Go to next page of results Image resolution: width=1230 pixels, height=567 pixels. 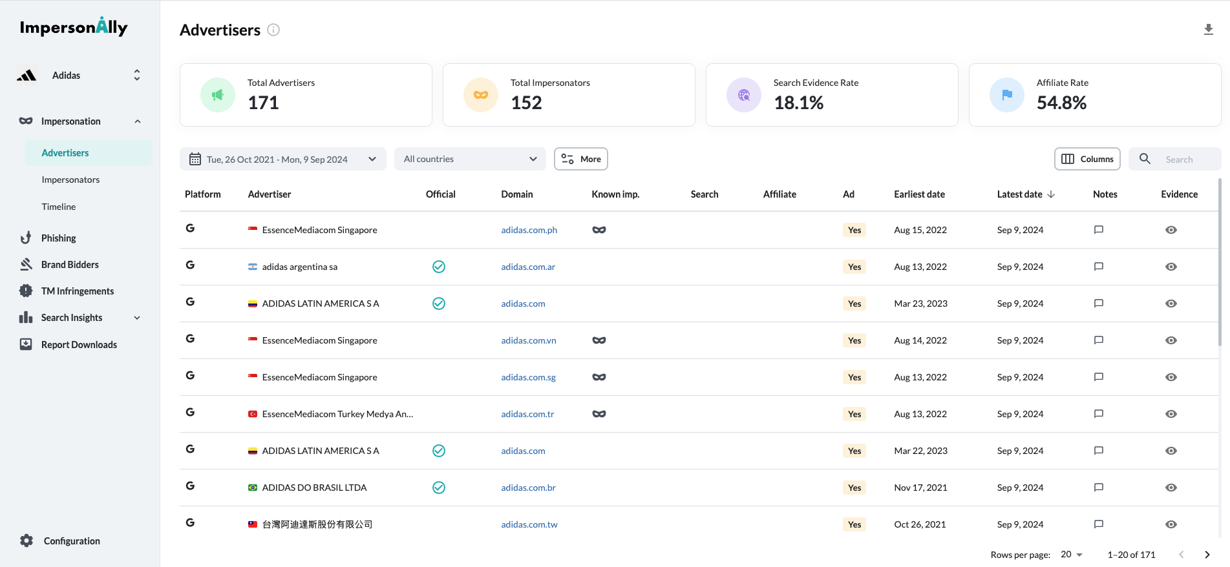click(x=1207, y=555)
